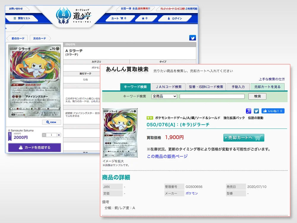
Task: Switch to JANコード検索 tab
Action: [169, 87]
